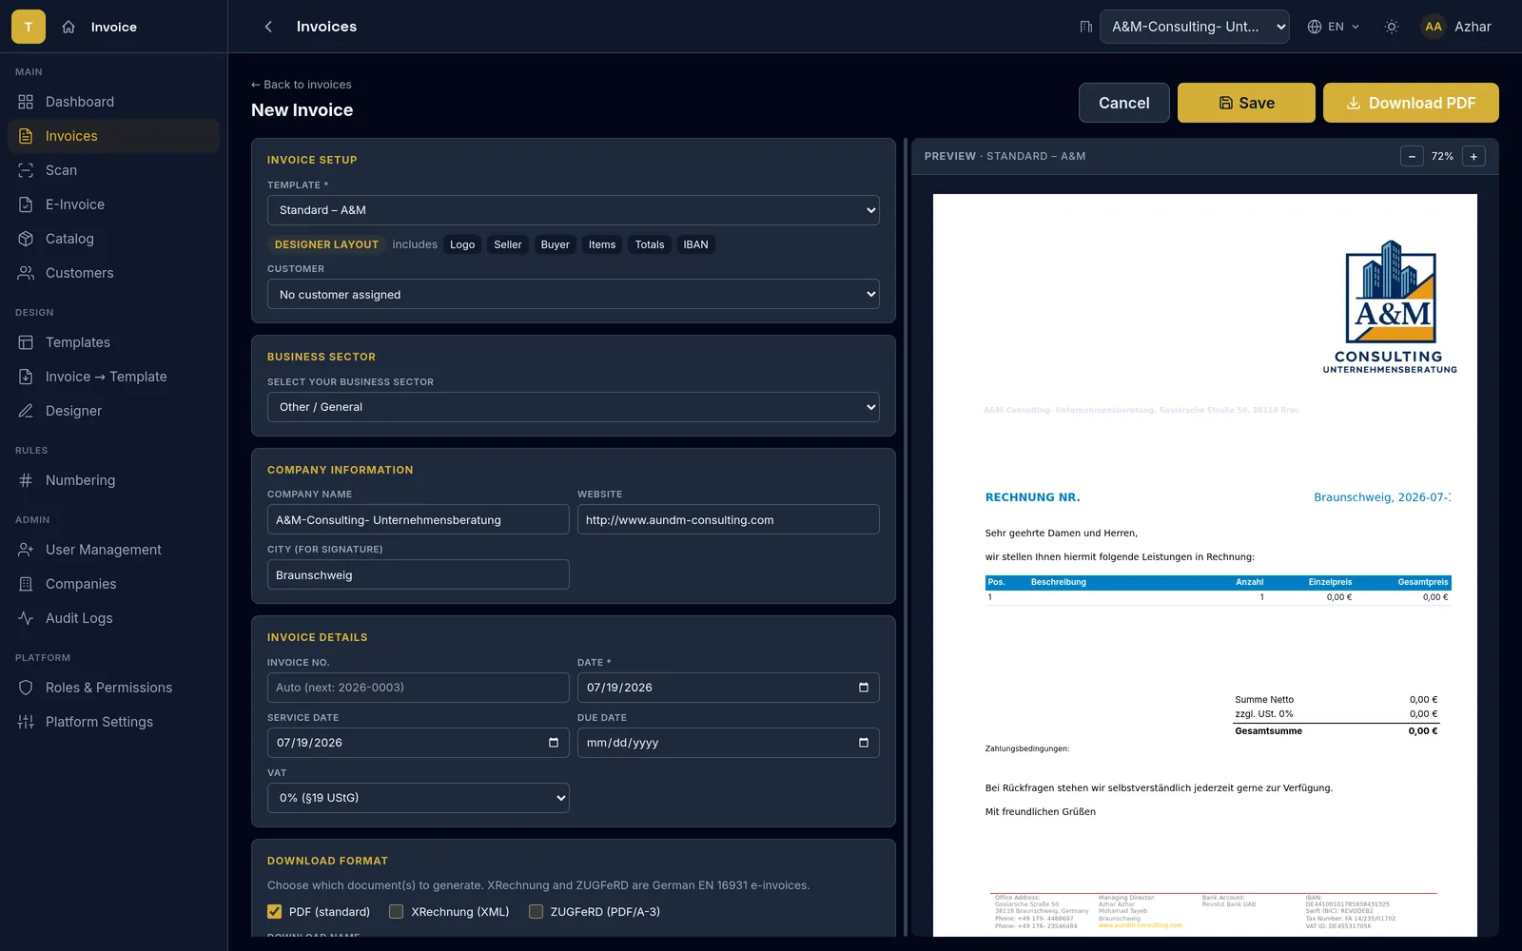This screenshot has width=1522, height=951.
Task: Open Audit Logs page
Action: click(x=114, y=618)
